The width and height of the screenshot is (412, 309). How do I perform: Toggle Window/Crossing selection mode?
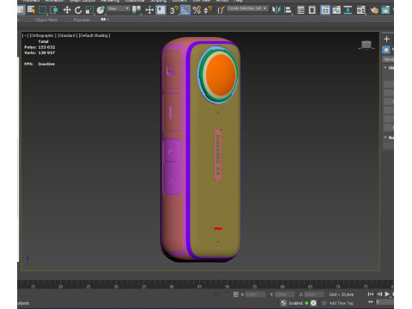(53, 10)
